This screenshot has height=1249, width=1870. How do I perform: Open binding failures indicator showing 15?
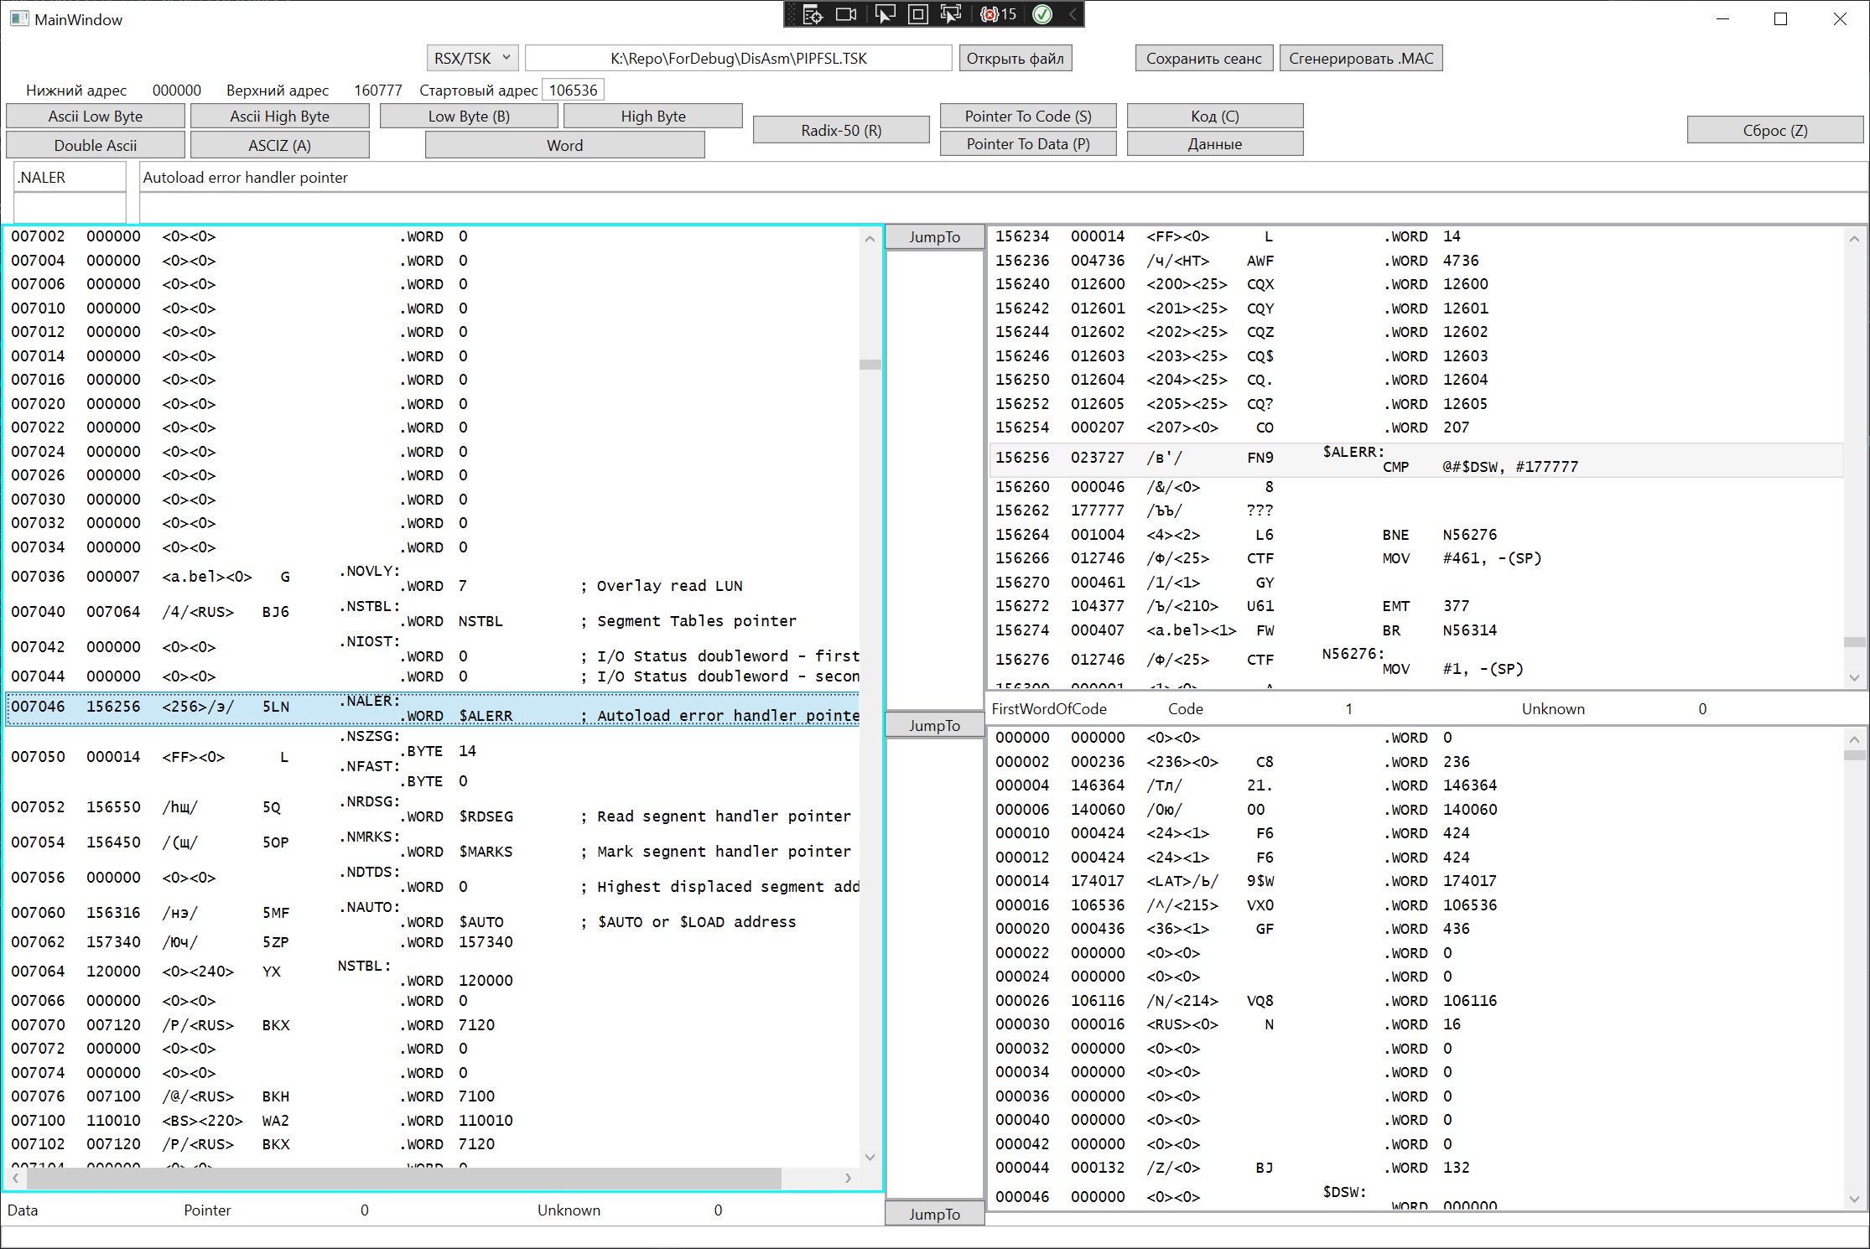coord(998,14)
